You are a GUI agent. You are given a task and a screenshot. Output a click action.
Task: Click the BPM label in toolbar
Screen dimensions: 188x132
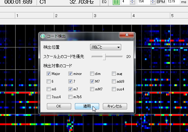click(161, 2)
